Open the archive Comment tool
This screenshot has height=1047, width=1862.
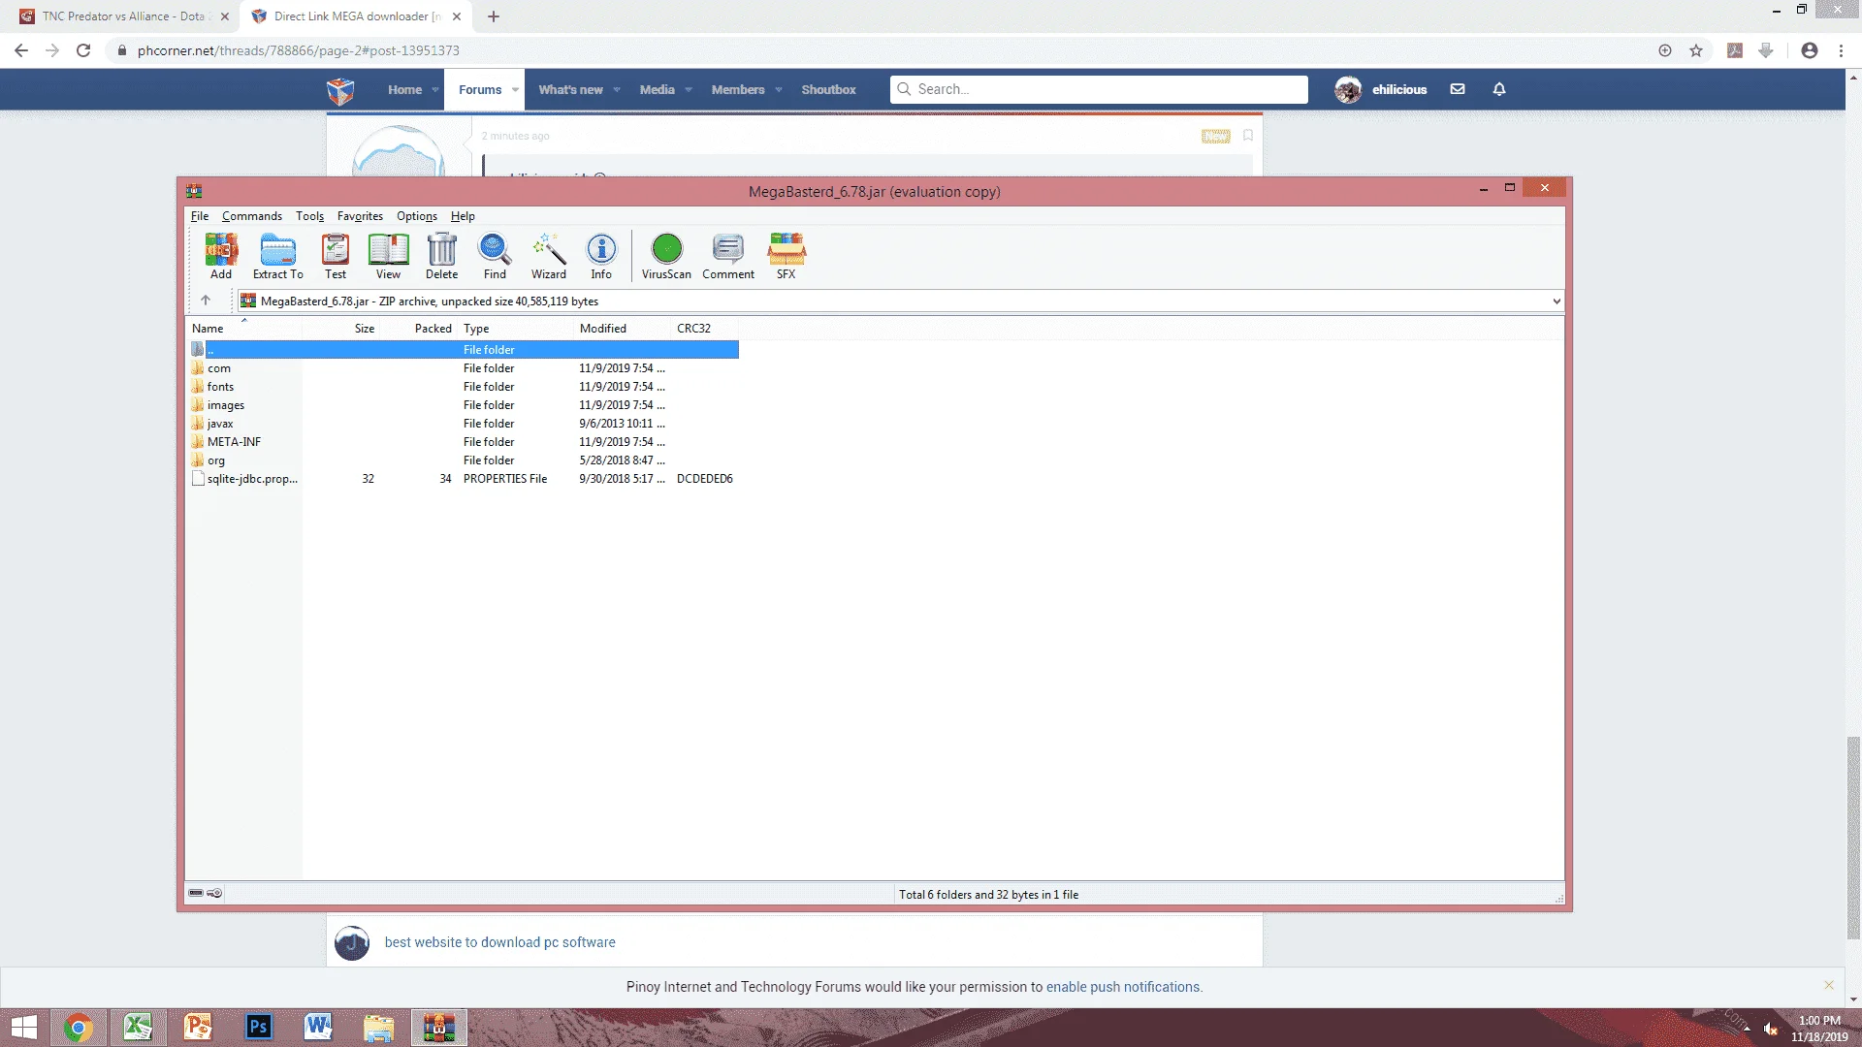point(728,256)
